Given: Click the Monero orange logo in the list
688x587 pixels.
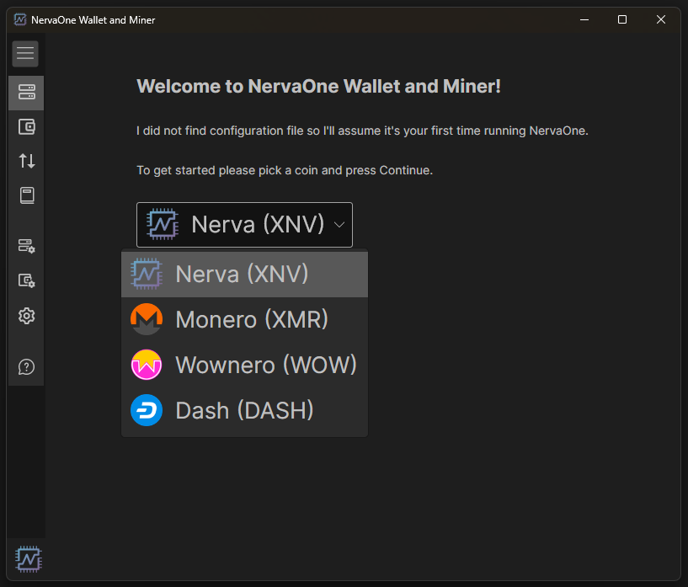Looking at the screenshot, I should click(x=147, y=319).
